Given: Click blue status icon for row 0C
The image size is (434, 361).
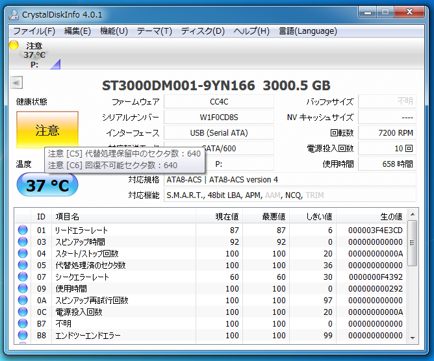Looking at the screenshot, I should (23, 312).
